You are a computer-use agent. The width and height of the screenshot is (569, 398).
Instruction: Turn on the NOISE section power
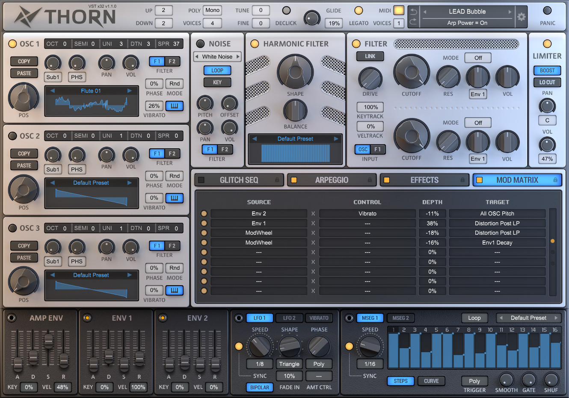click(200, 44)
